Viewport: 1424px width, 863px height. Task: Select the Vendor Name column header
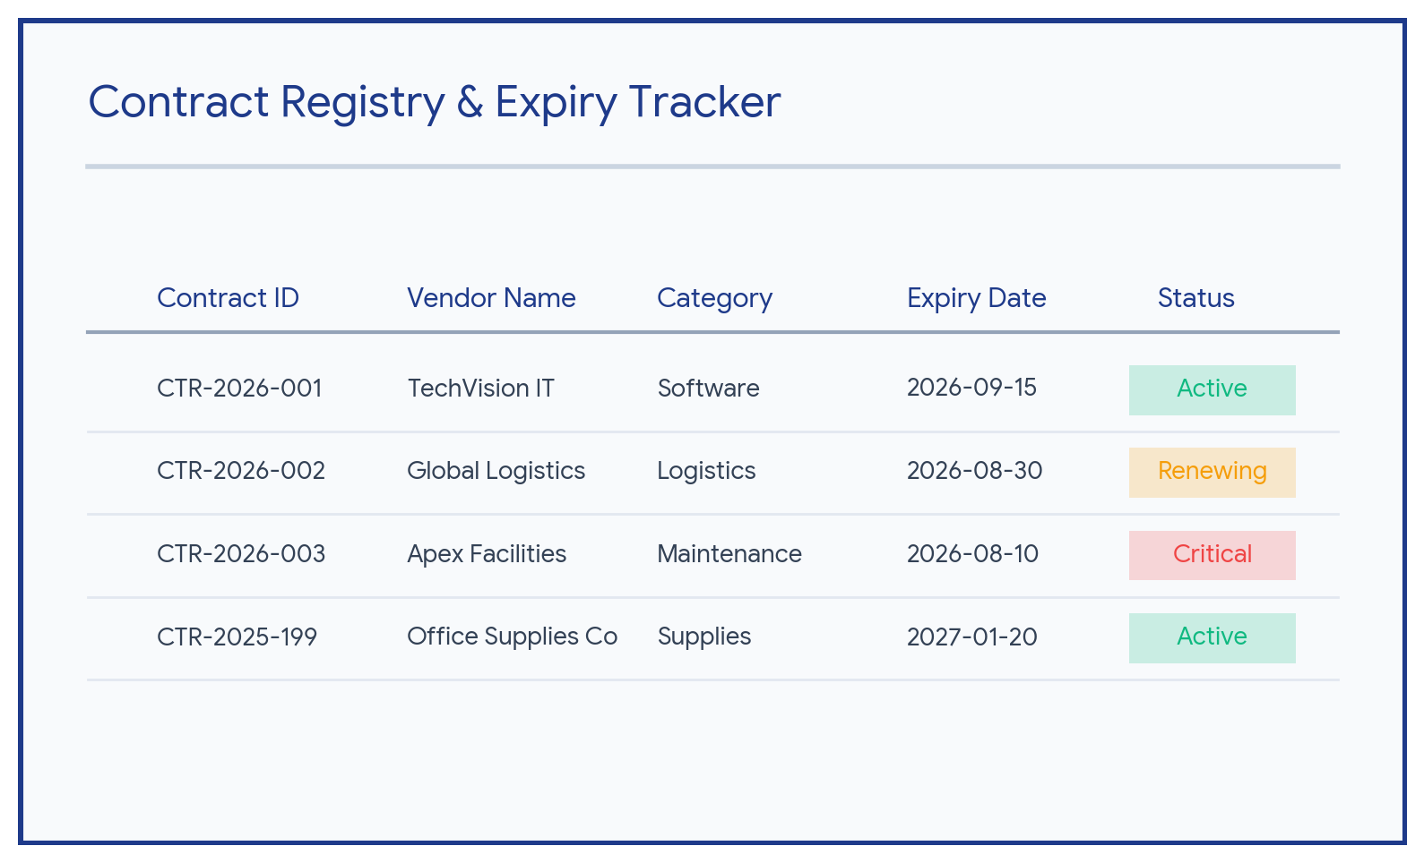click(491, 298)
